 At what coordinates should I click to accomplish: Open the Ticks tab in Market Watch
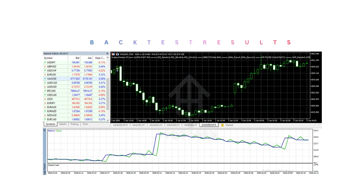(85, 124)
